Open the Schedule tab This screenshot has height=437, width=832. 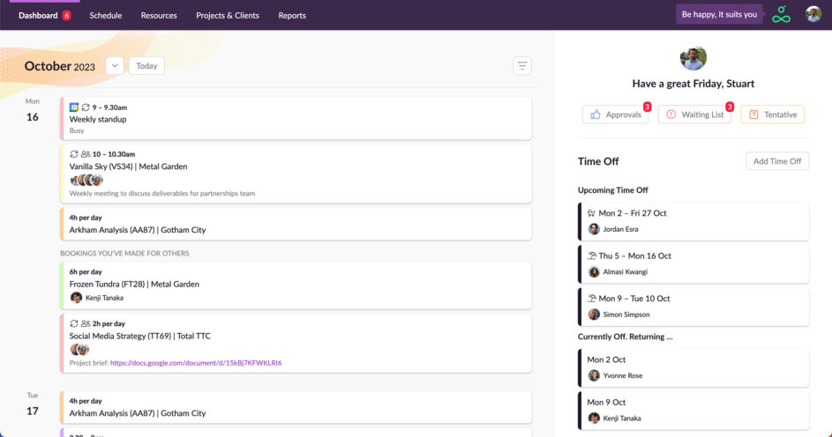[x=106, y=15]
